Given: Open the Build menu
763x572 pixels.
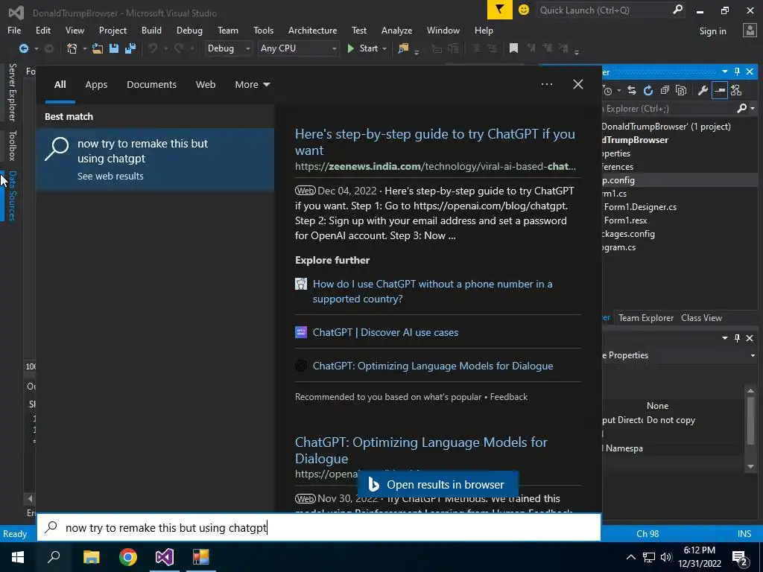Looking at the screenshot, I should point(151,30).
